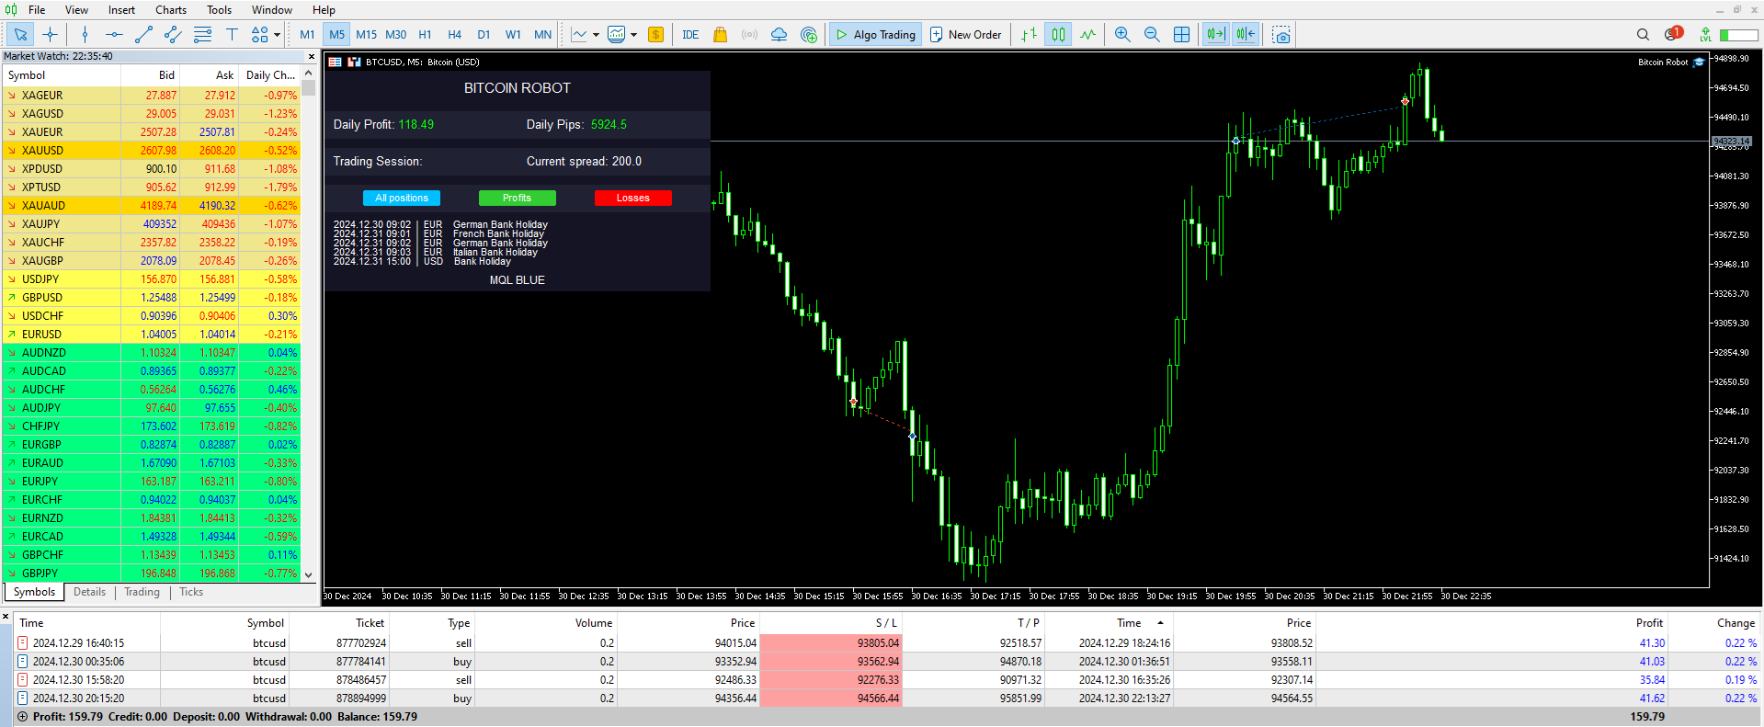Expand the Profit summary row

tap(22, 717)
